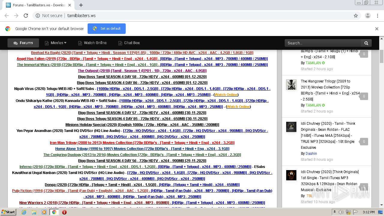Open Idli Chutney FLAC sidebar topic
Screen dimensions: 384x216
click(328, 135)
